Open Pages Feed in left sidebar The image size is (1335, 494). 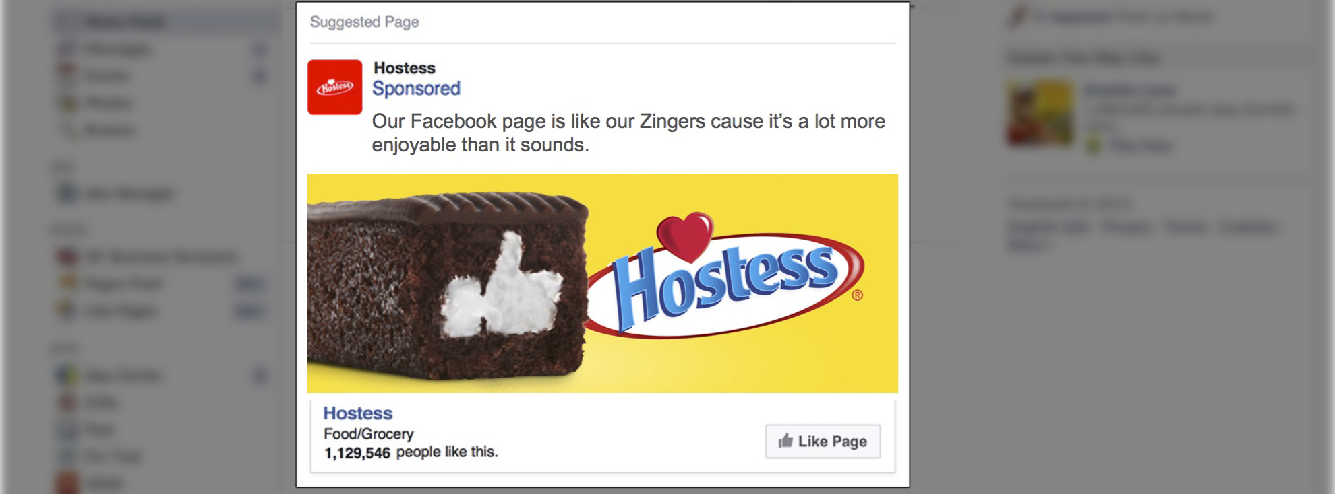[125, 284]
